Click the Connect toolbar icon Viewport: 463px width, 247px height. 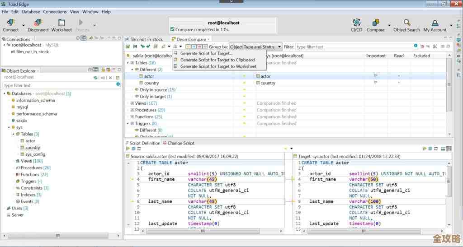(11, 23)
